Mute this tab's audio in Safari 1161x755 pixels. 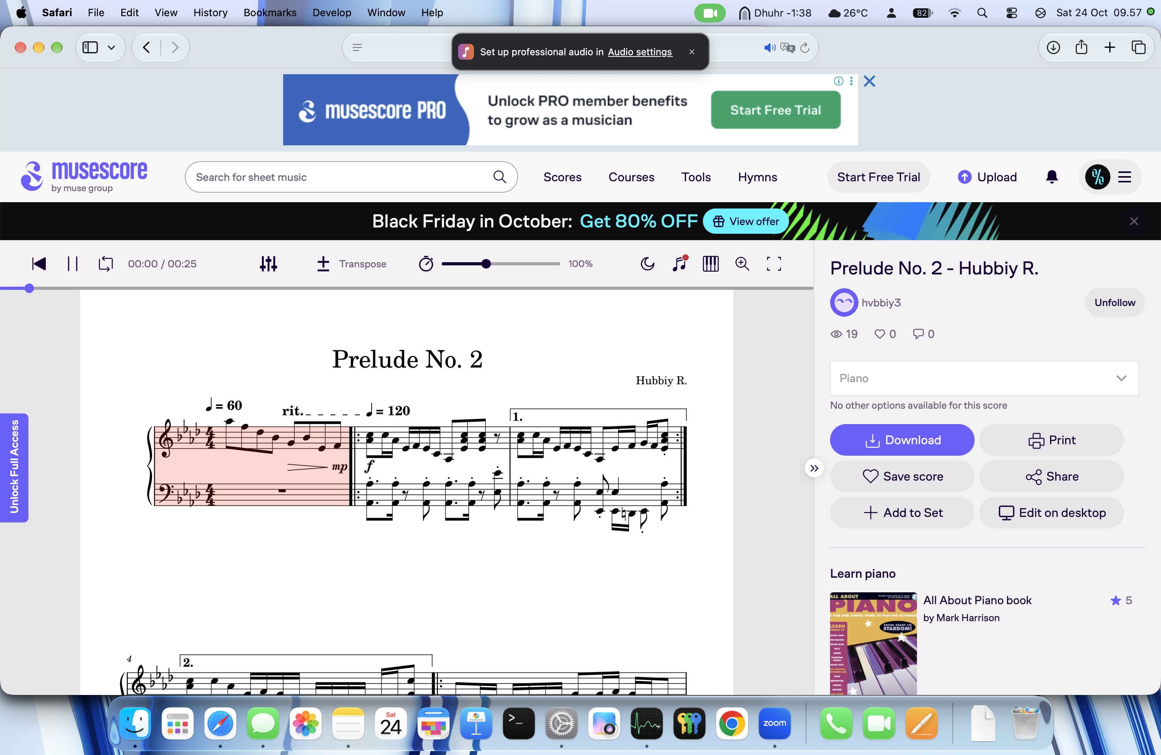(769, 47)
